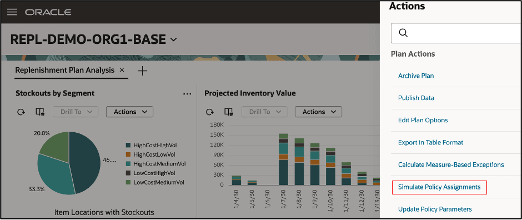The image size is (522, 220).
Task: Click the 1/10/30 stacked bar
Action: point(330,167)
